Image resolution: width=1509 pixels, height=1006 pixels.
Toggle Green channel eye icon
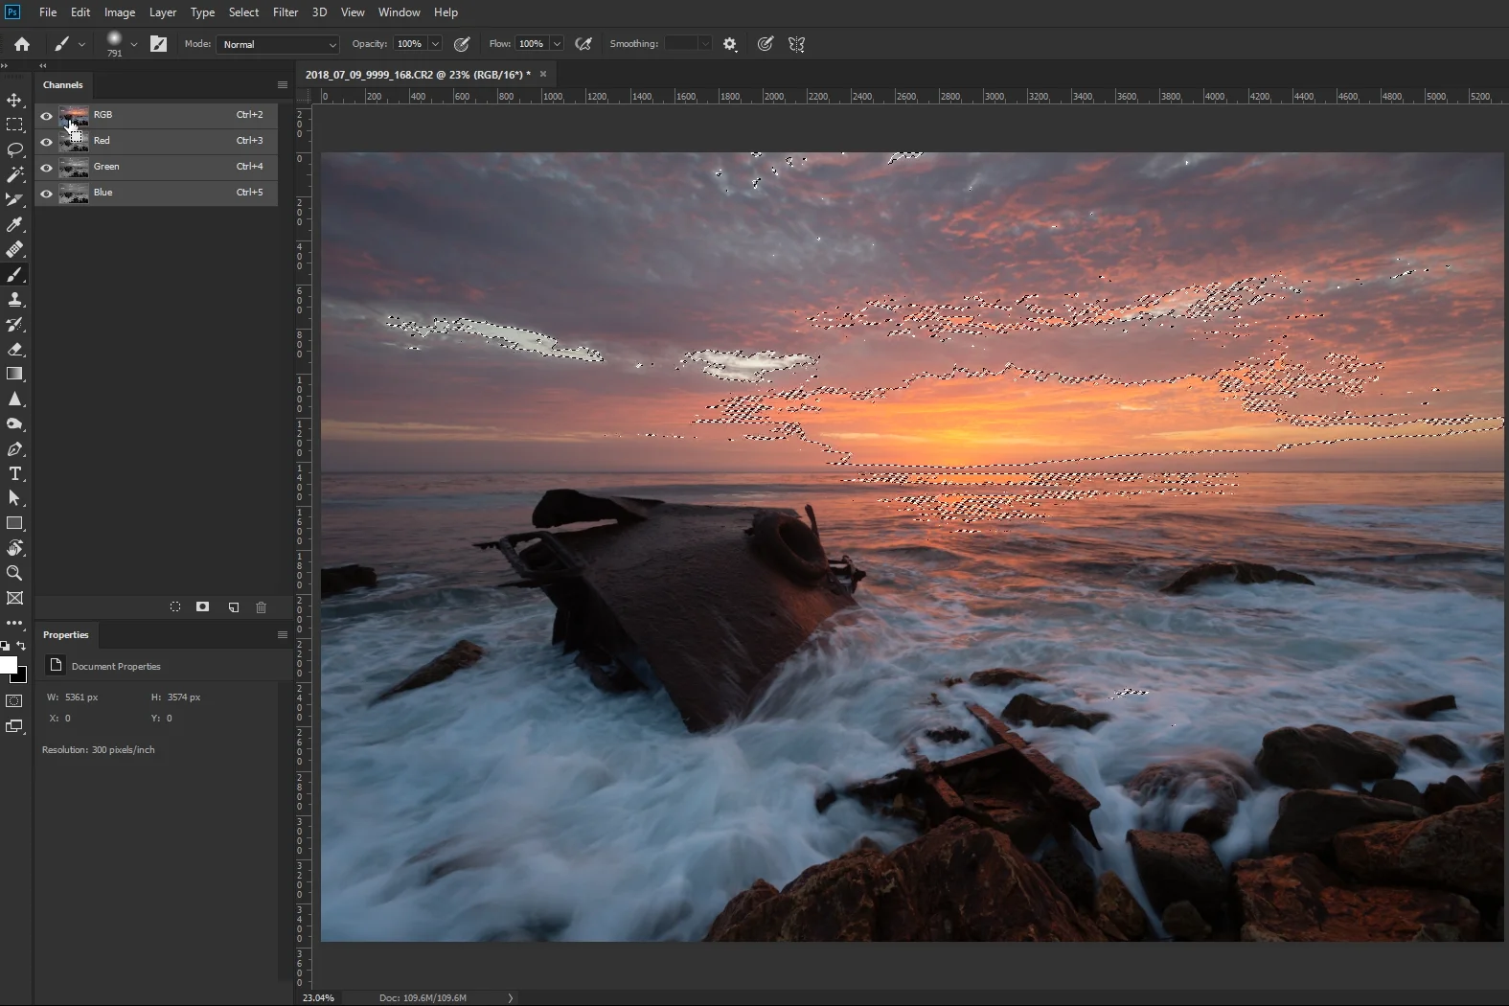click(46, 167)
